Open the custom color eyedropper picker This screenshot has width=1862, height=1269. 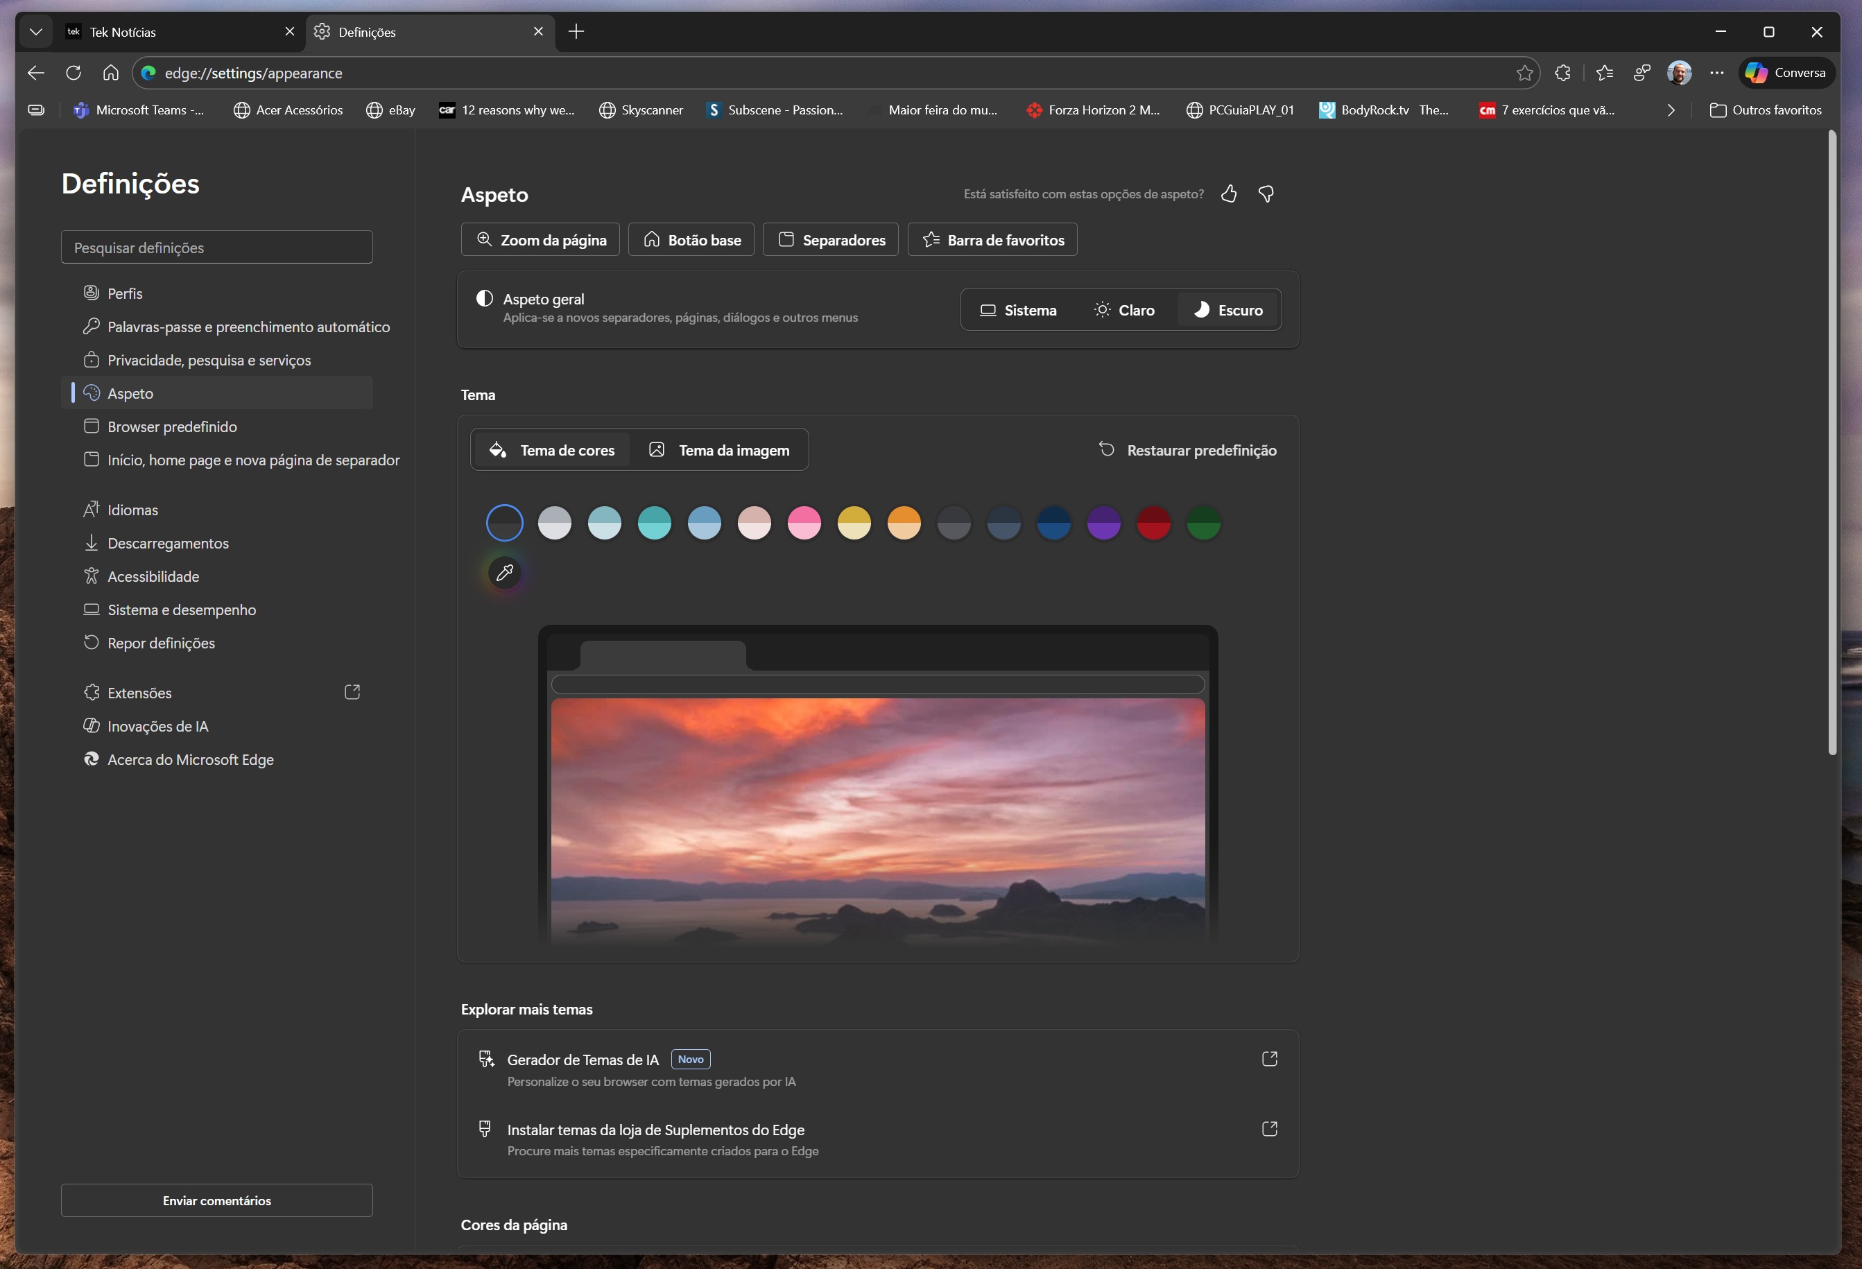[x=505, y=573]
